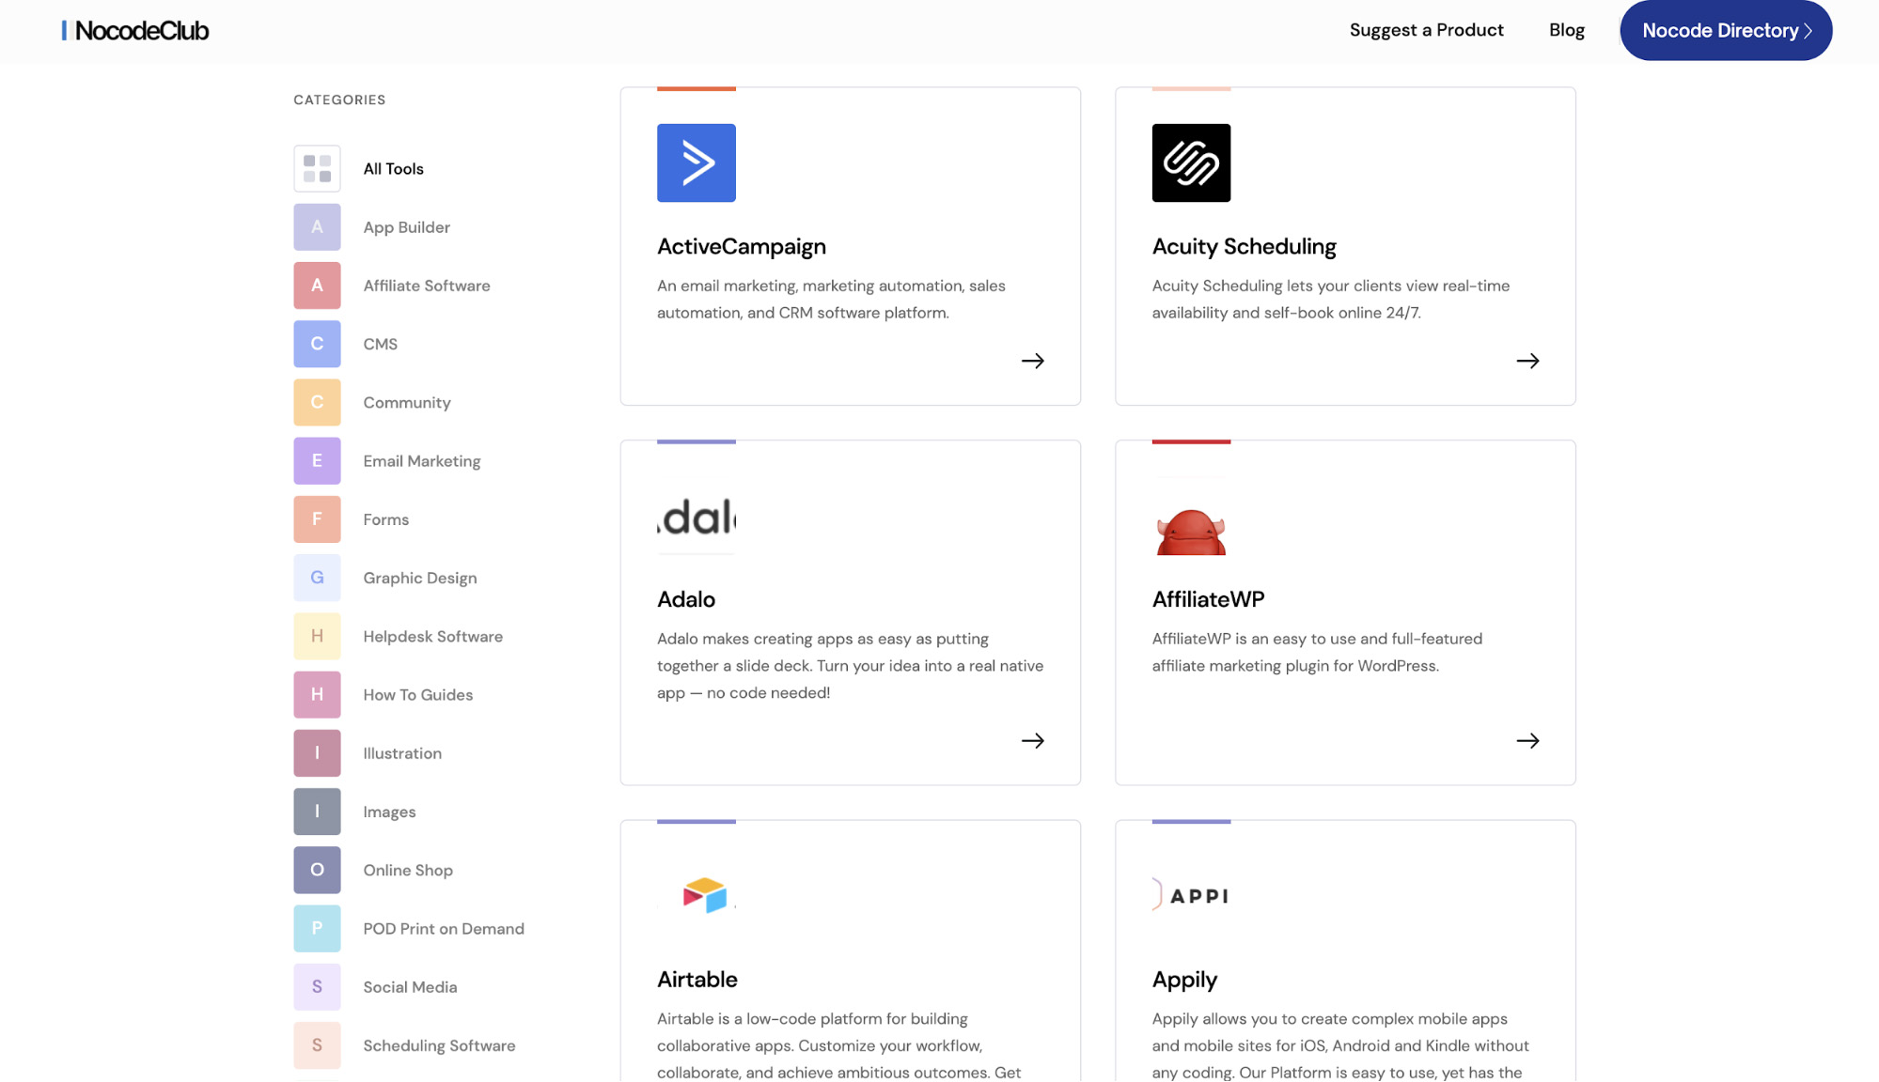Click the arrow on Acuity Scheduling card
Viewport: 1879px width, 1082px height.
(1527, 361)
